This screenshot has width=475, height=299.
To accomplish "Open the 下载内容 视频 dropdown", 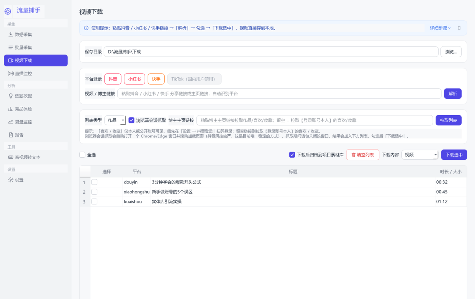I will (420, 155).
